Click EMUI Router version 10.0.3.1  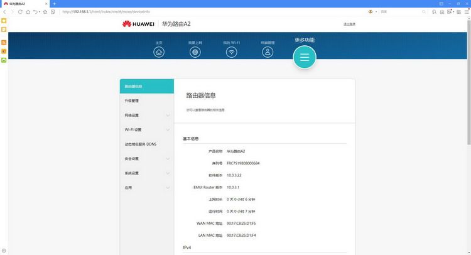click(x=233, y=187)
